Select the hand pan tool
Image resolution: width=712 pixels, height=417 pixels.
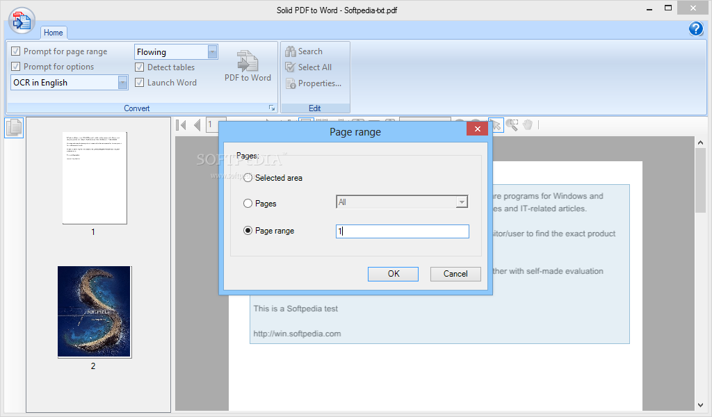(527, 125)
